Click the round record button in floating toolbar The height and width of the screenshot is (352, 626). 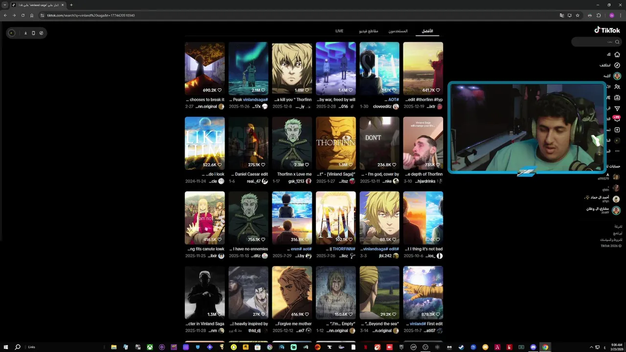click(12, 33)
